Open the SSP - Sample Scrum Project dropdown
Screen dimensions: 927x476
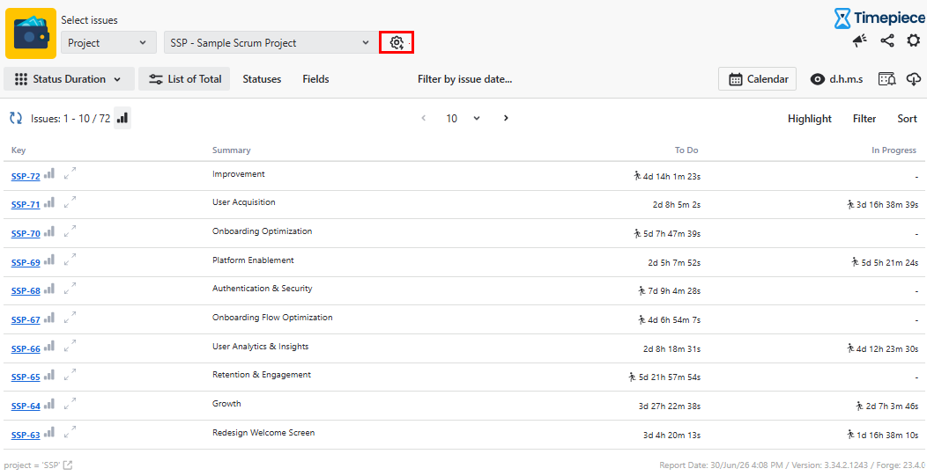(271, 42)
